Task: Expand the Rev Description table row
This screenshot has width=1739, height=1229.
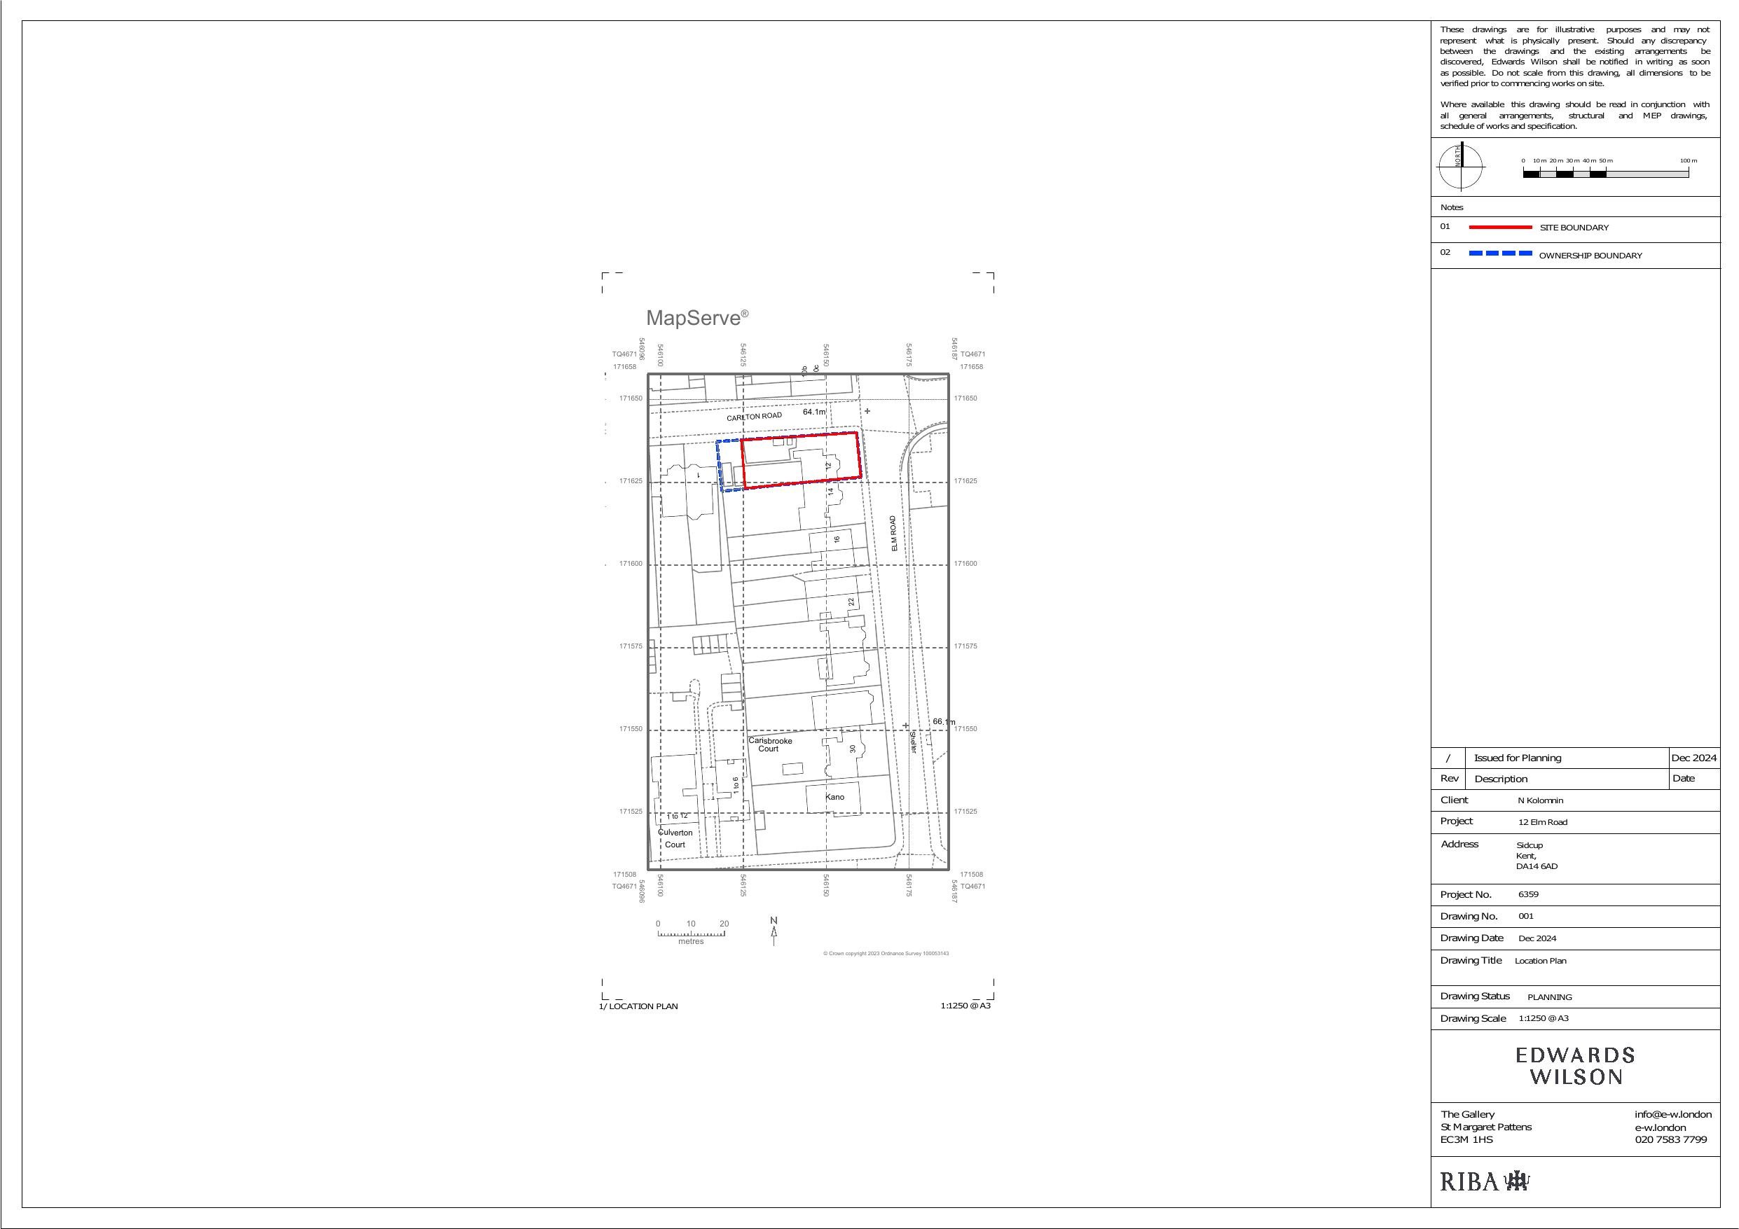Action: tap(1502, 779)
